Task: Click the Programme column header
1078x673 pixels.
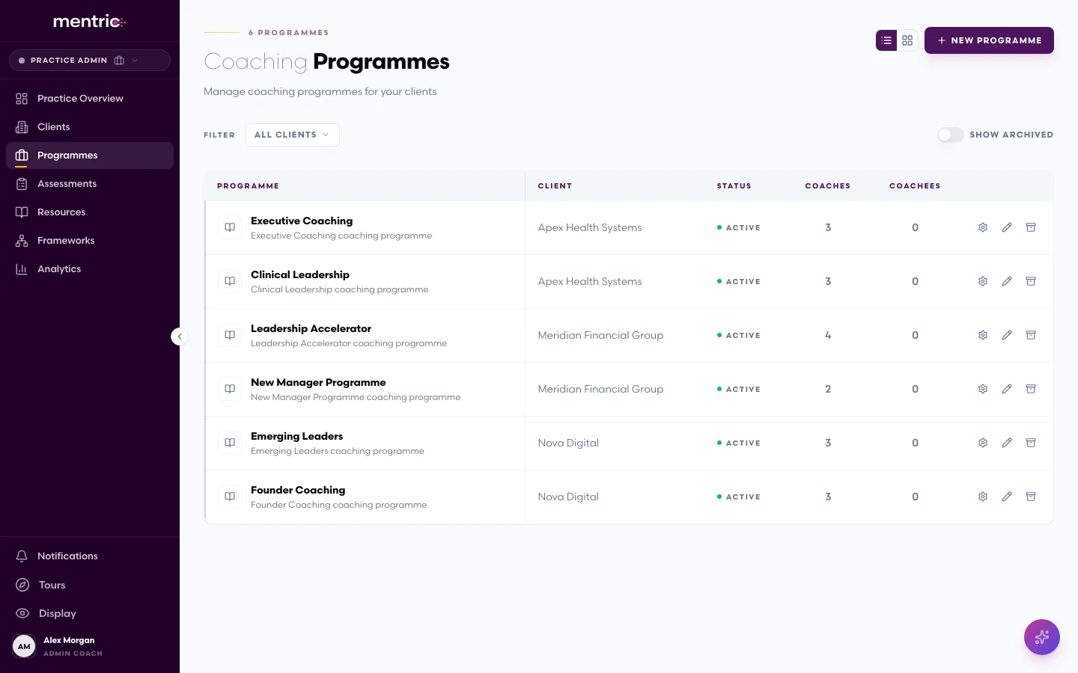Action: (x=248, y=186)
